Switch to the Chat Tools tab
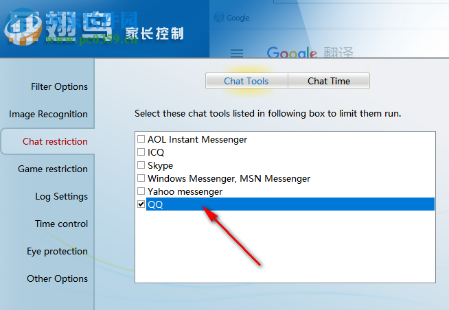Image resolution: width=449 pixels, height=310 pixels. pos(246,81)
